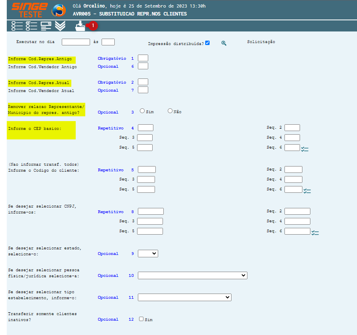357x335 pixels.
Task: Click the first list icon in toolbar
Action: pyautogui.click(x=17, y=26)
